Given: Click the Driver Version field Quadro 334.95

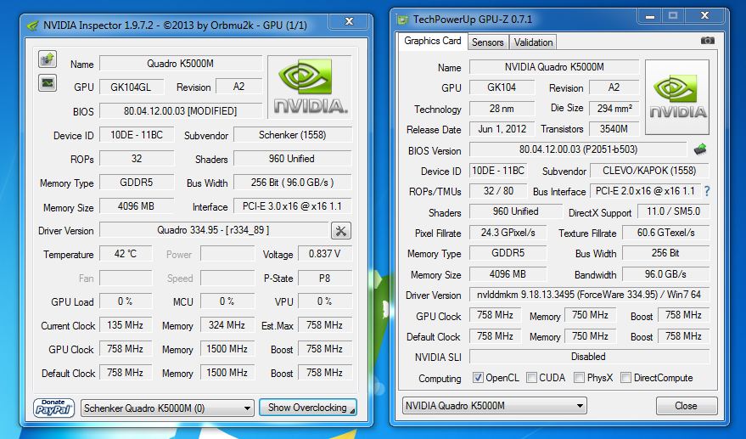Looking at the screenshot, I should 214,230.
